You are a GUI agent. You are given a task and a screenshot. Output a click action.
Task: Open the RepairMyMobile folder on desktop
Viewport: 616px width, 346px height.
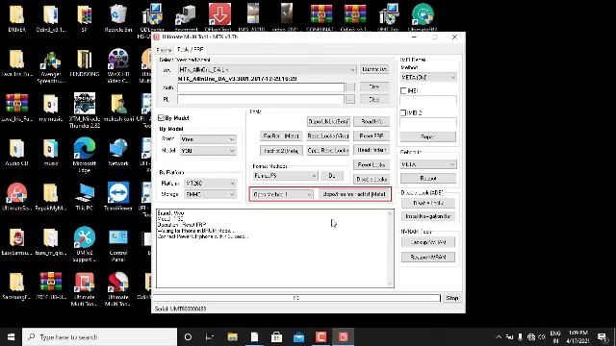tap(50, 196)
